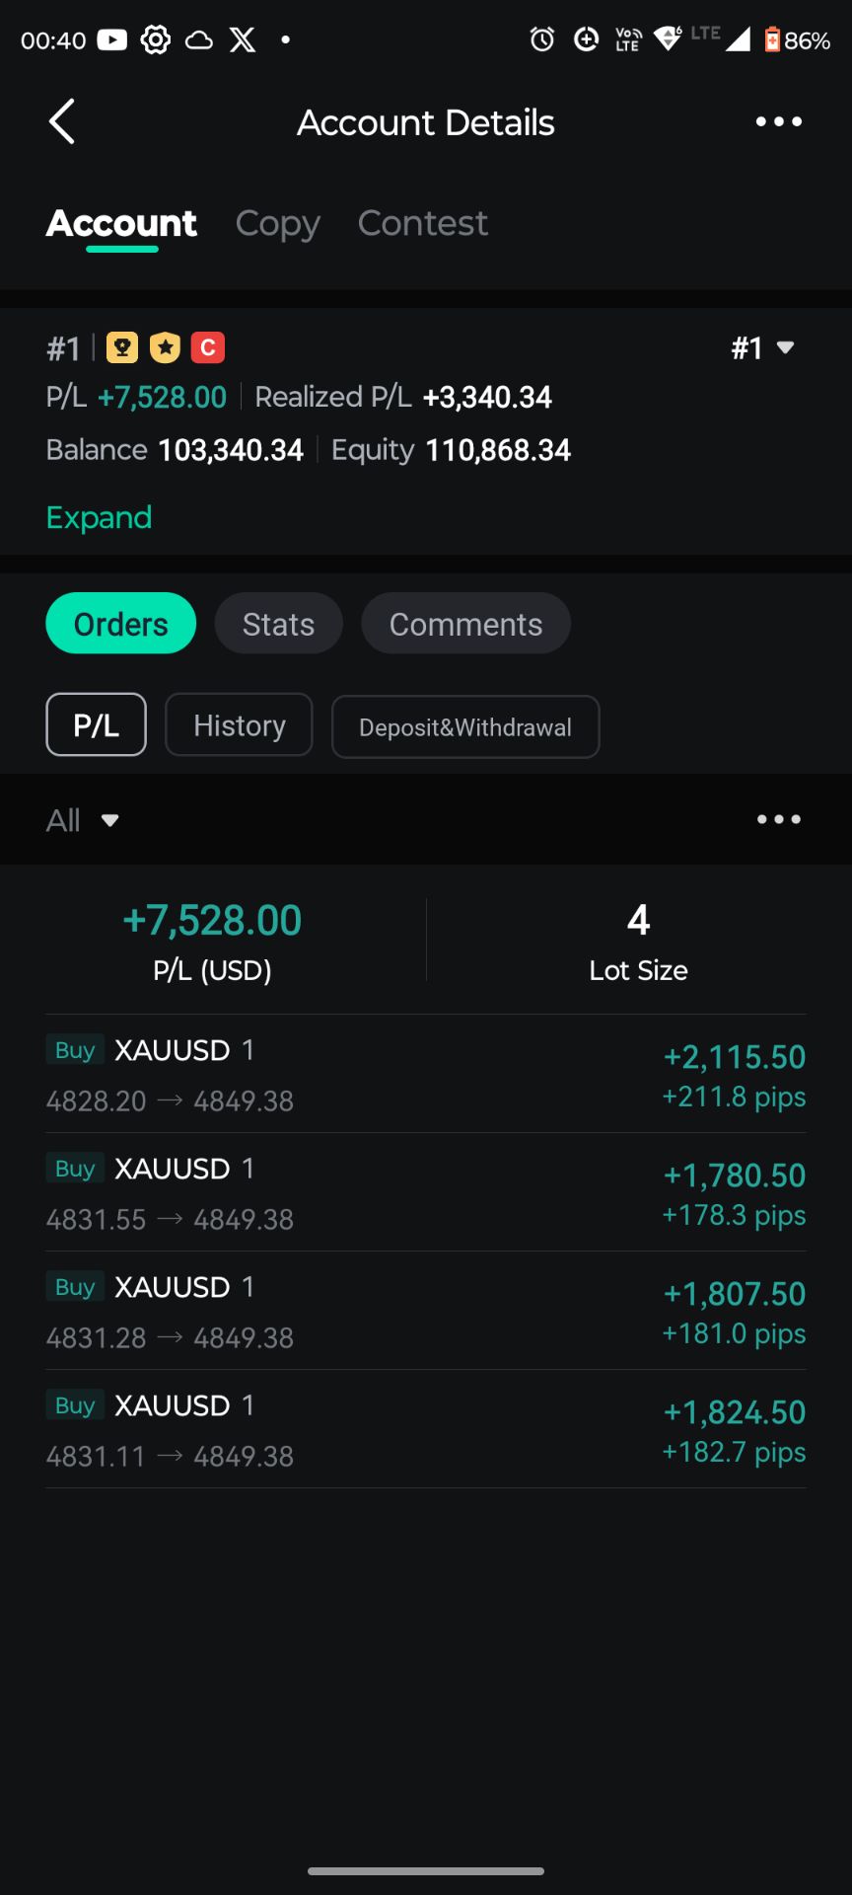This screenshot has height=1895, width=852.
Task: Open the Stats section
Action: coord(278,624)
